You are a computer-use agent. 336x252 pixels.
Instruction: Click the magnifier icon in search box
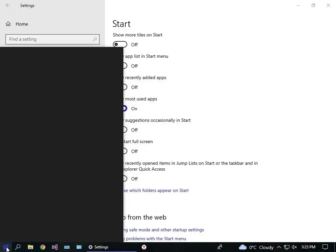[x=95, y=39]
